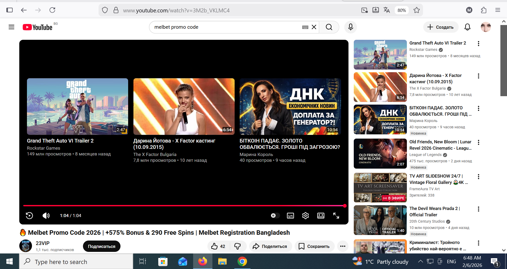This screenshot has height=269, width=507.
Task: Open options menu for GTA VI Trailer 2
Action: (x=478, y=44)
